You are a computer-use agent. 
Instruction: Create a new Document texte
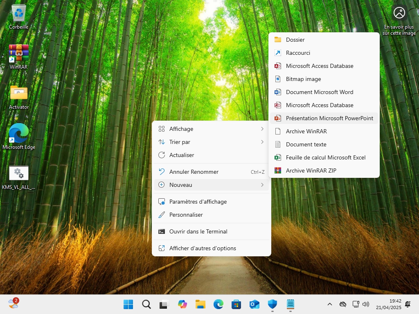click(x=306, y=144)
